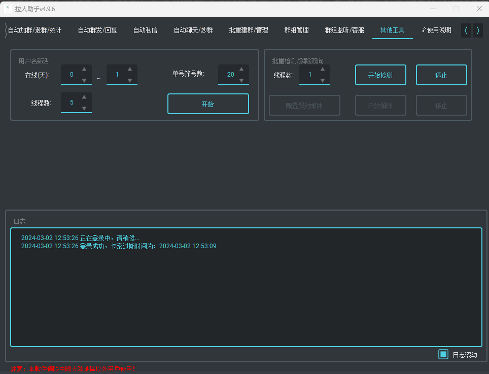
Task: Decrease the 单号筛号数 value with down arrow
Action: 241,80
